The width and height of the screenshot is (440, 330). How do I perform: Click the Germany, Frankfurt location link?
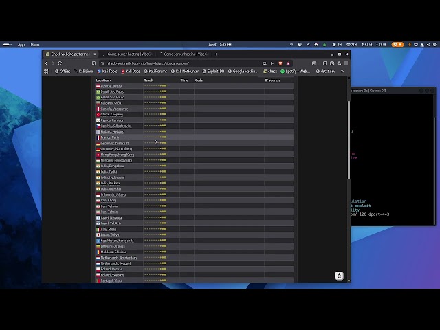pyautogui.click(x=115, y=143)
